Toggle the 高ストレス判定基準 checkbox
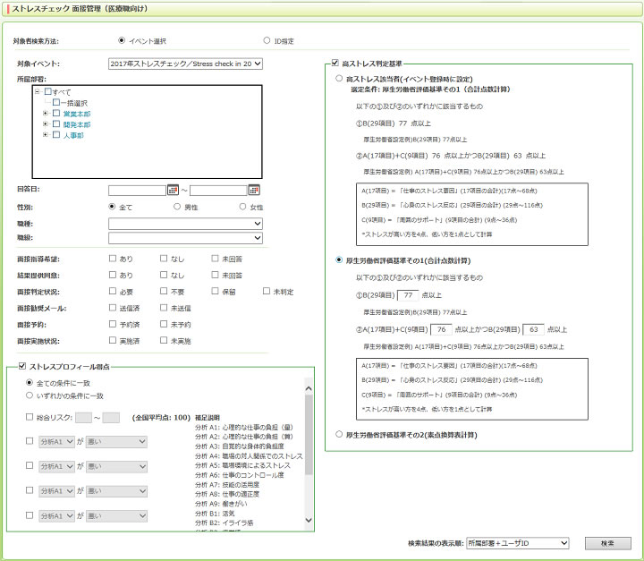This screenshot has height=561, width=644. [335, 63]
